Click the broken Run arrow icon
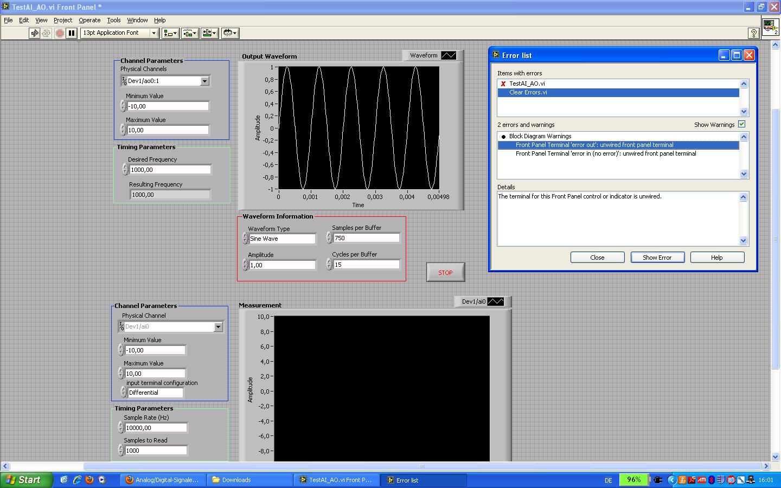This screenshot has height=488, width=781. pyautogui.click(x=35, y=33)
